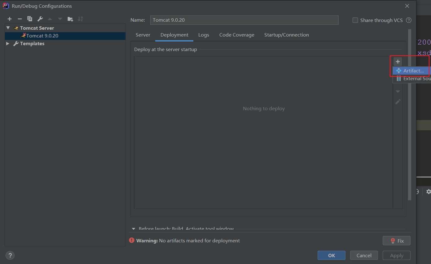Click 'No artifacts marked for deployment' warning text

click(x=199, y=240)
